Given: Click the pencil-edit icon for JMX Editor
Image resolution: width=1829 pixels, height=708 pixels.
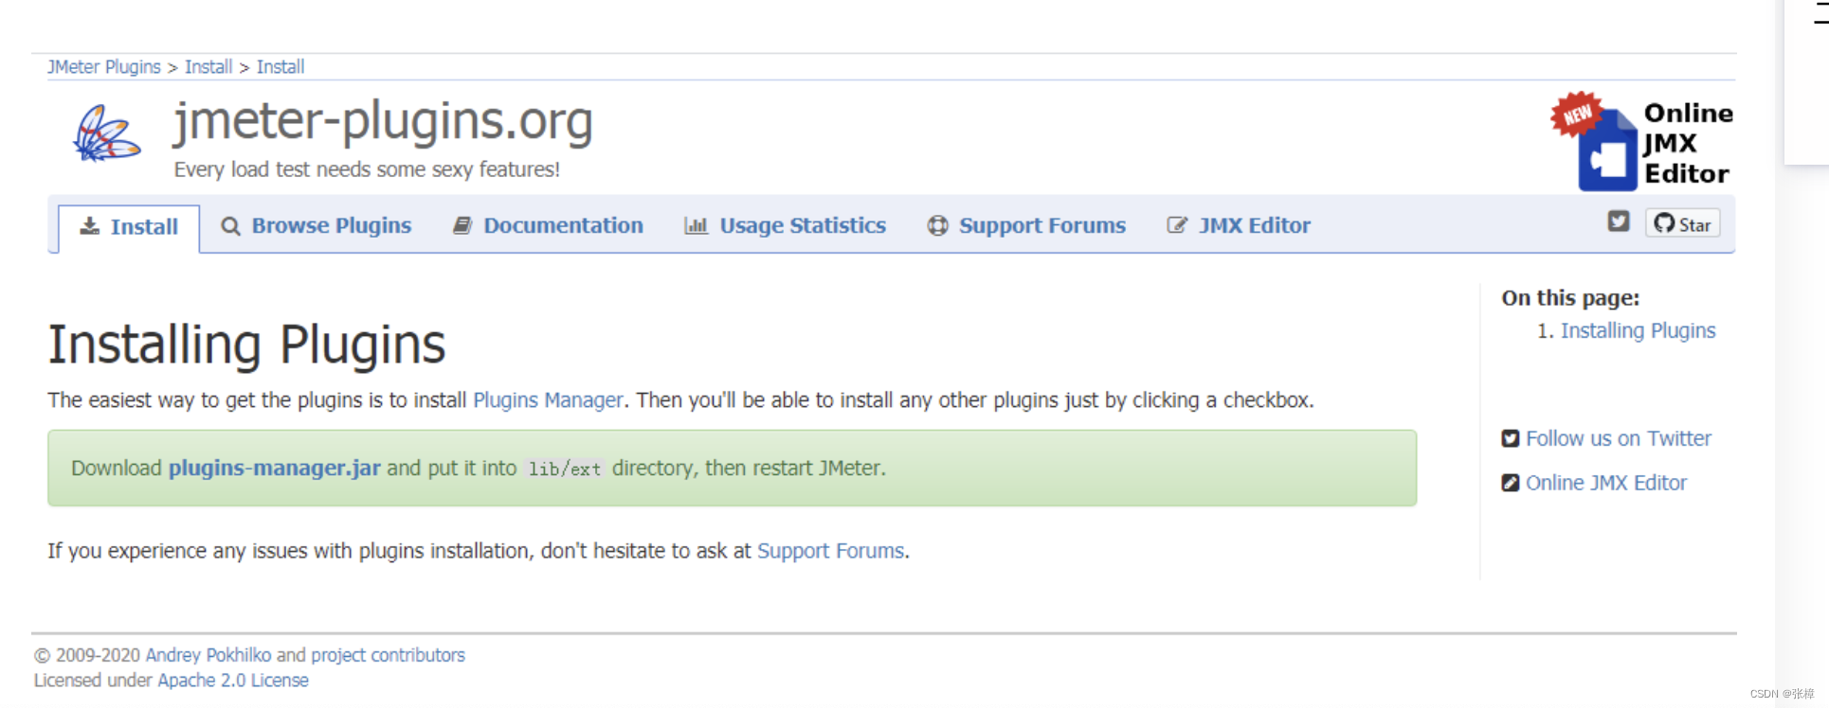Looking at the screenshot, I should click(x=1177, y=225).
